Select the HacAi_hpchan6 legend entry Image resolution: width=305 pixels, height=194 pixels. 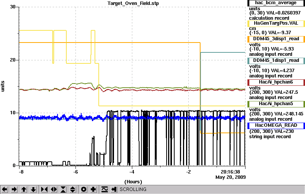coord(276,82)
